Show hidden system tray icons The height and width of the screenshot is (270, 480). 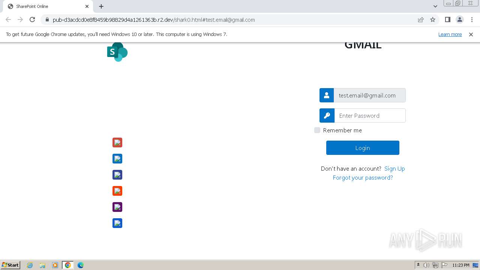pos(418,265)
